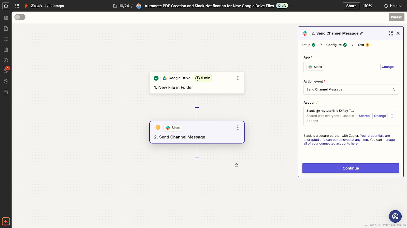Click the Continue button
This screenshot has width=407, height=228.
pos(351,168)
